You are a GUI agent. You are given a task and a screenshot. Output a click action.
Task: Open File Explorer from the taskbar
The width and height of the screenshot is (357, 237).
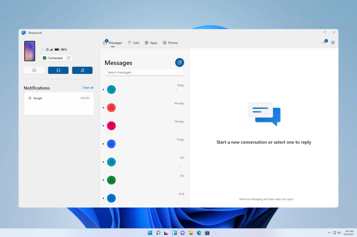191,233
